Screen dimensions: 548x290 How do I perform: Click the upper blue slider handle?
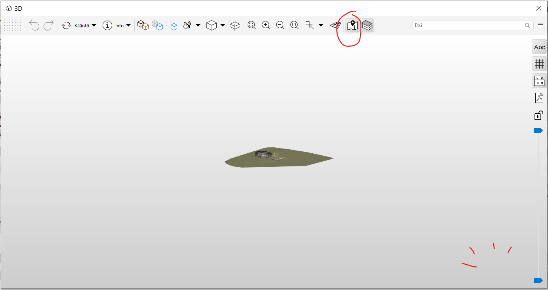point(538,130)
